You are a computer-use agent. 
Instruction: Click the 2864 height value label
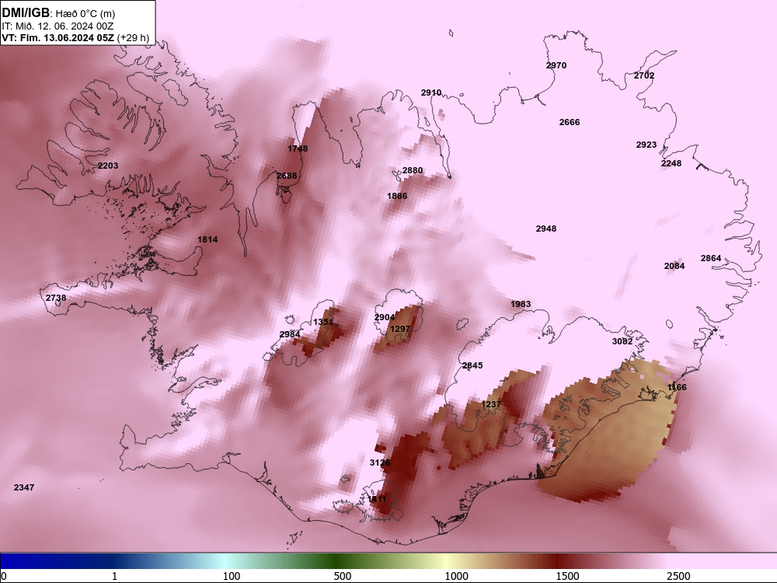tap(711, 258)
